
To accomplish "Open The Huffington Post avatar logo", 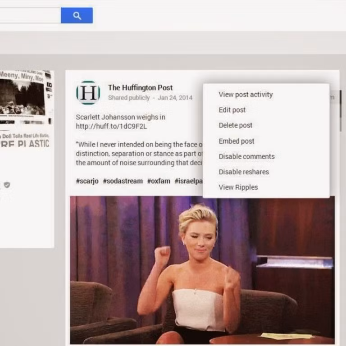I will pos(88,92).
